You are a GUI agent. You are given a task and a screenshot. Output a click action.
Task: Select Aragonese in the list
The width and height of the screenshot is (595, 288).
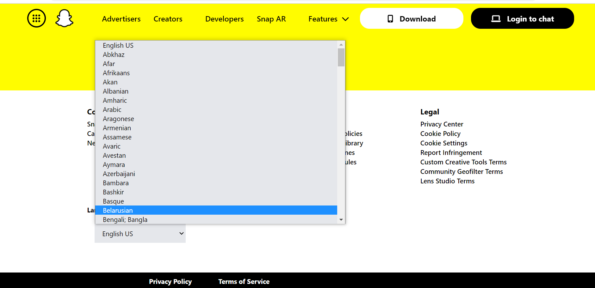(x=216, y=119)
